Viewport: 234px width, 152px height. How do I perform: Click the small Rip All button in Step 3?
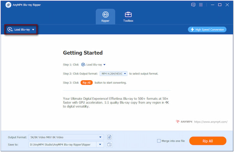point(87,83)
